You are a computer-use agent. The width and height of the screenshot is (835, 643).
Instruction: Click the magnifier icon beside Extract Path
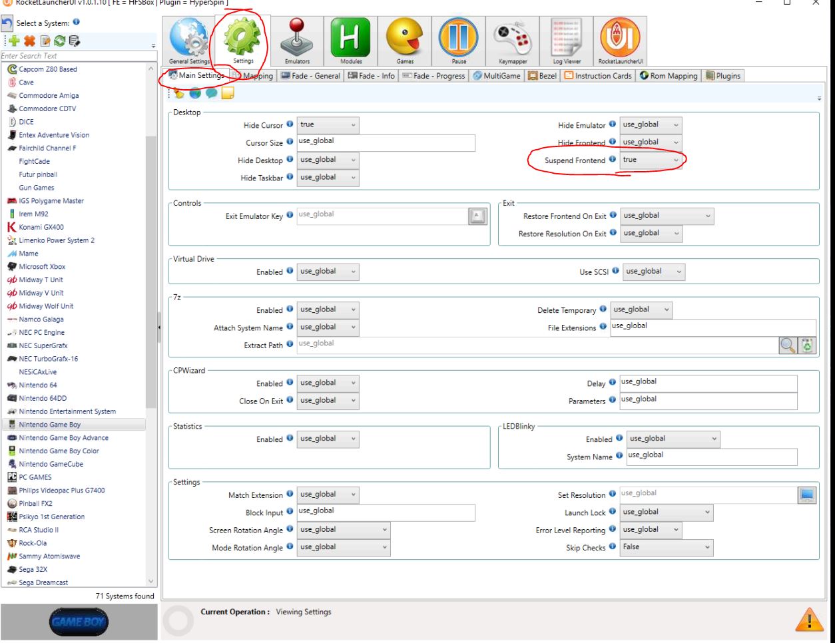point(788,345)
